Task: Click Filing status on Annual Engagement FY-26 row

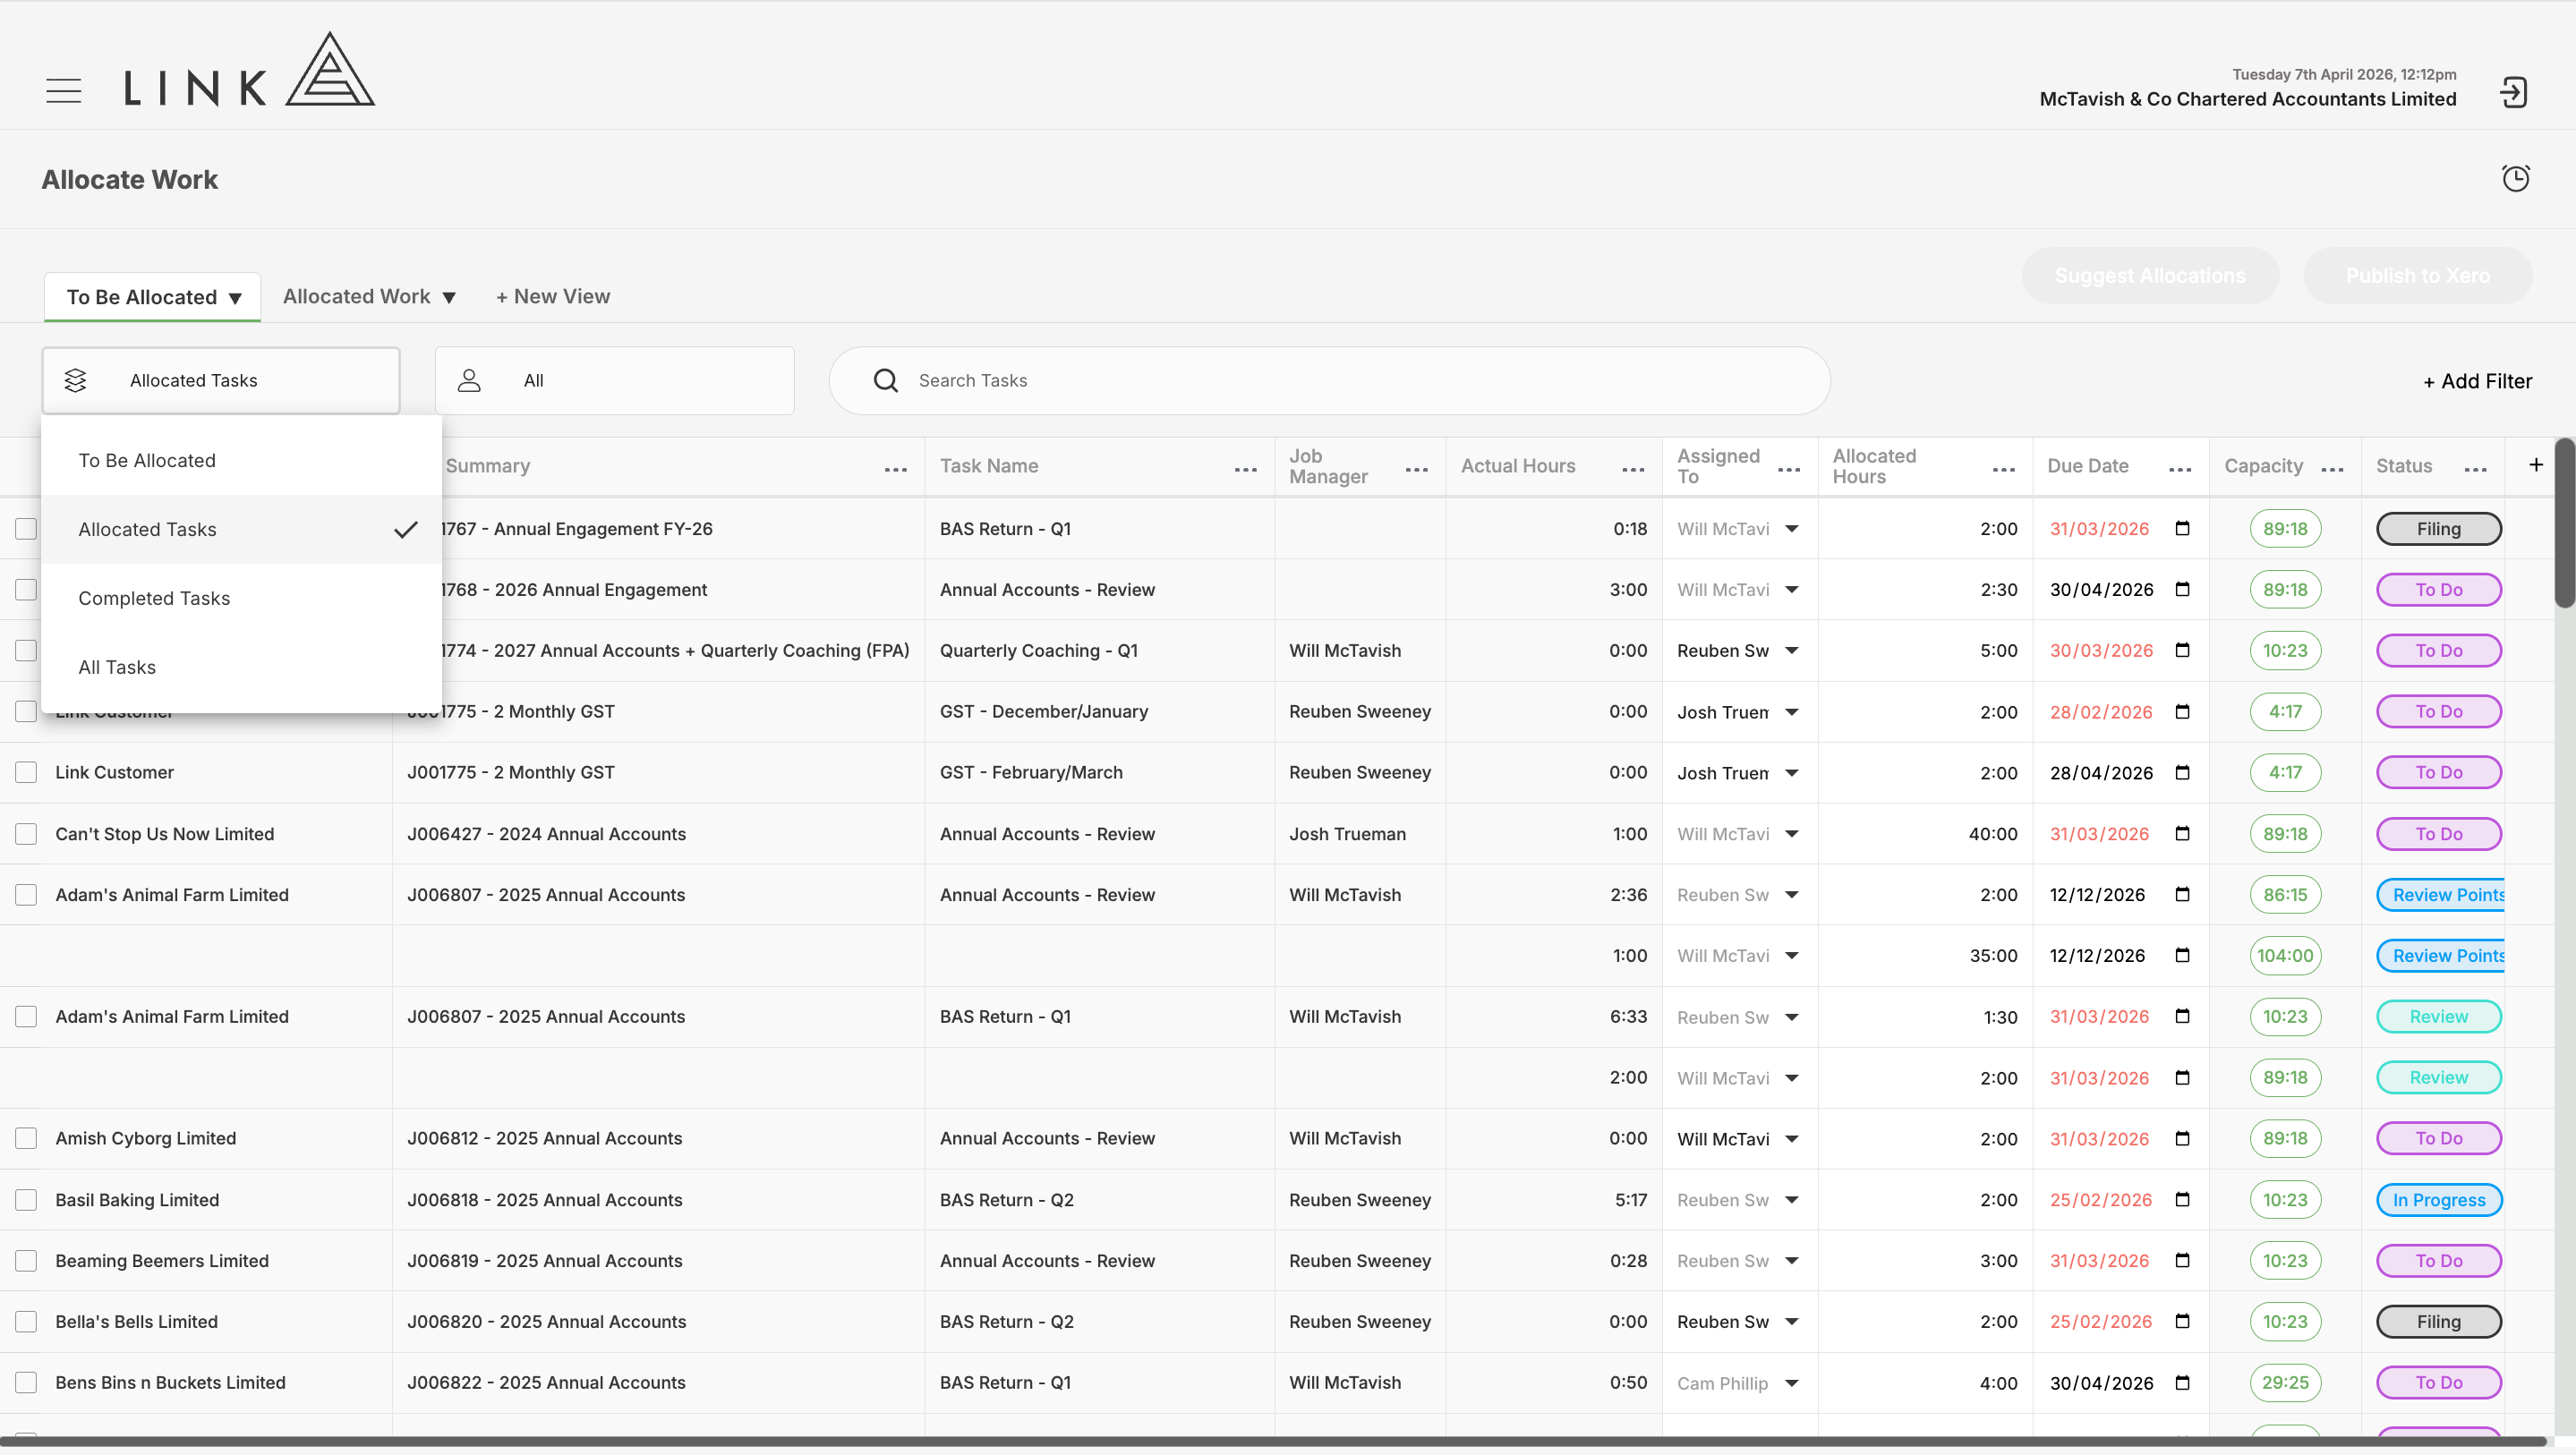Action: [2438, 529]
